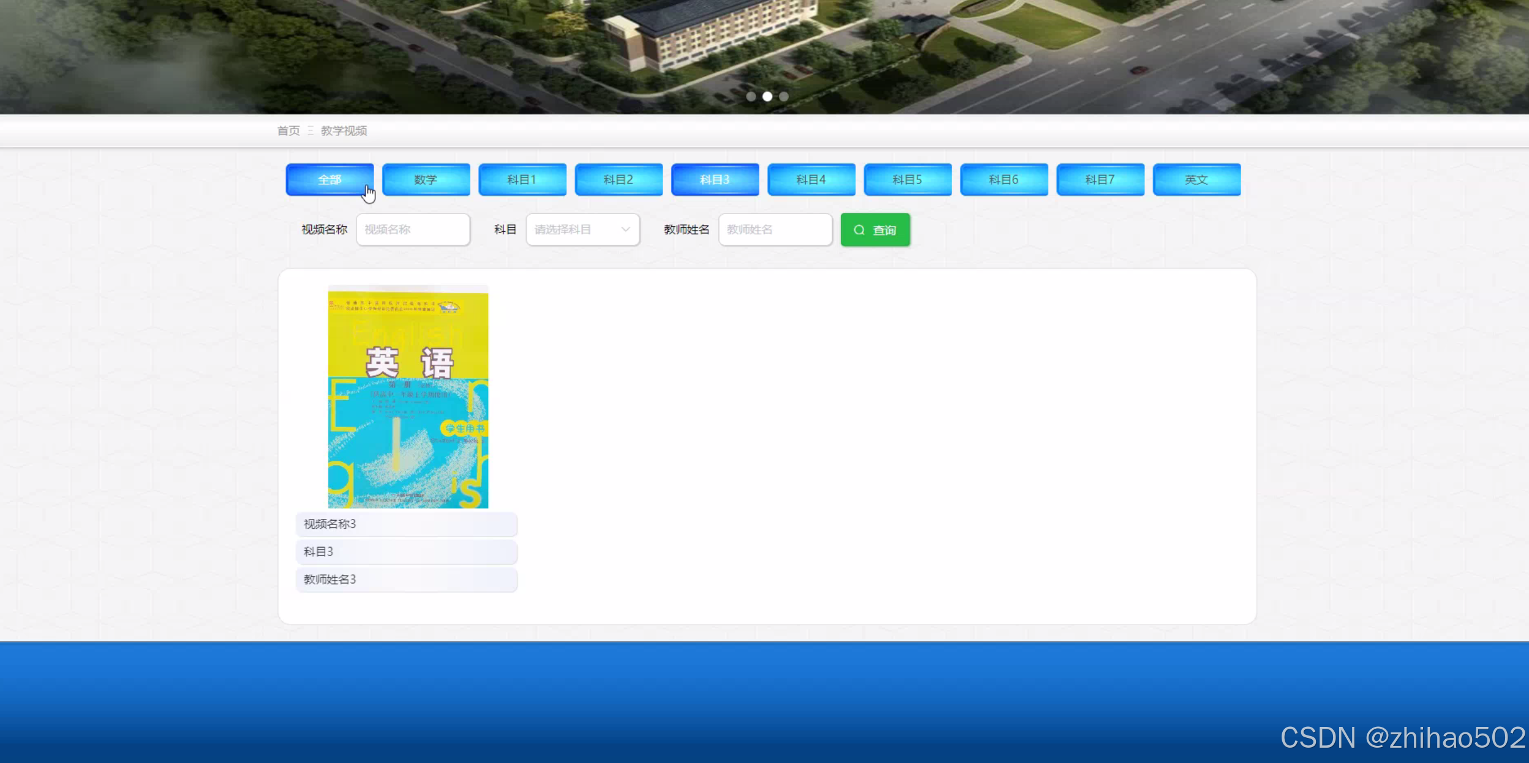Select the 数学 subject tab
The height and width of the screenshot is (763, 1529).
click(426, 179)
